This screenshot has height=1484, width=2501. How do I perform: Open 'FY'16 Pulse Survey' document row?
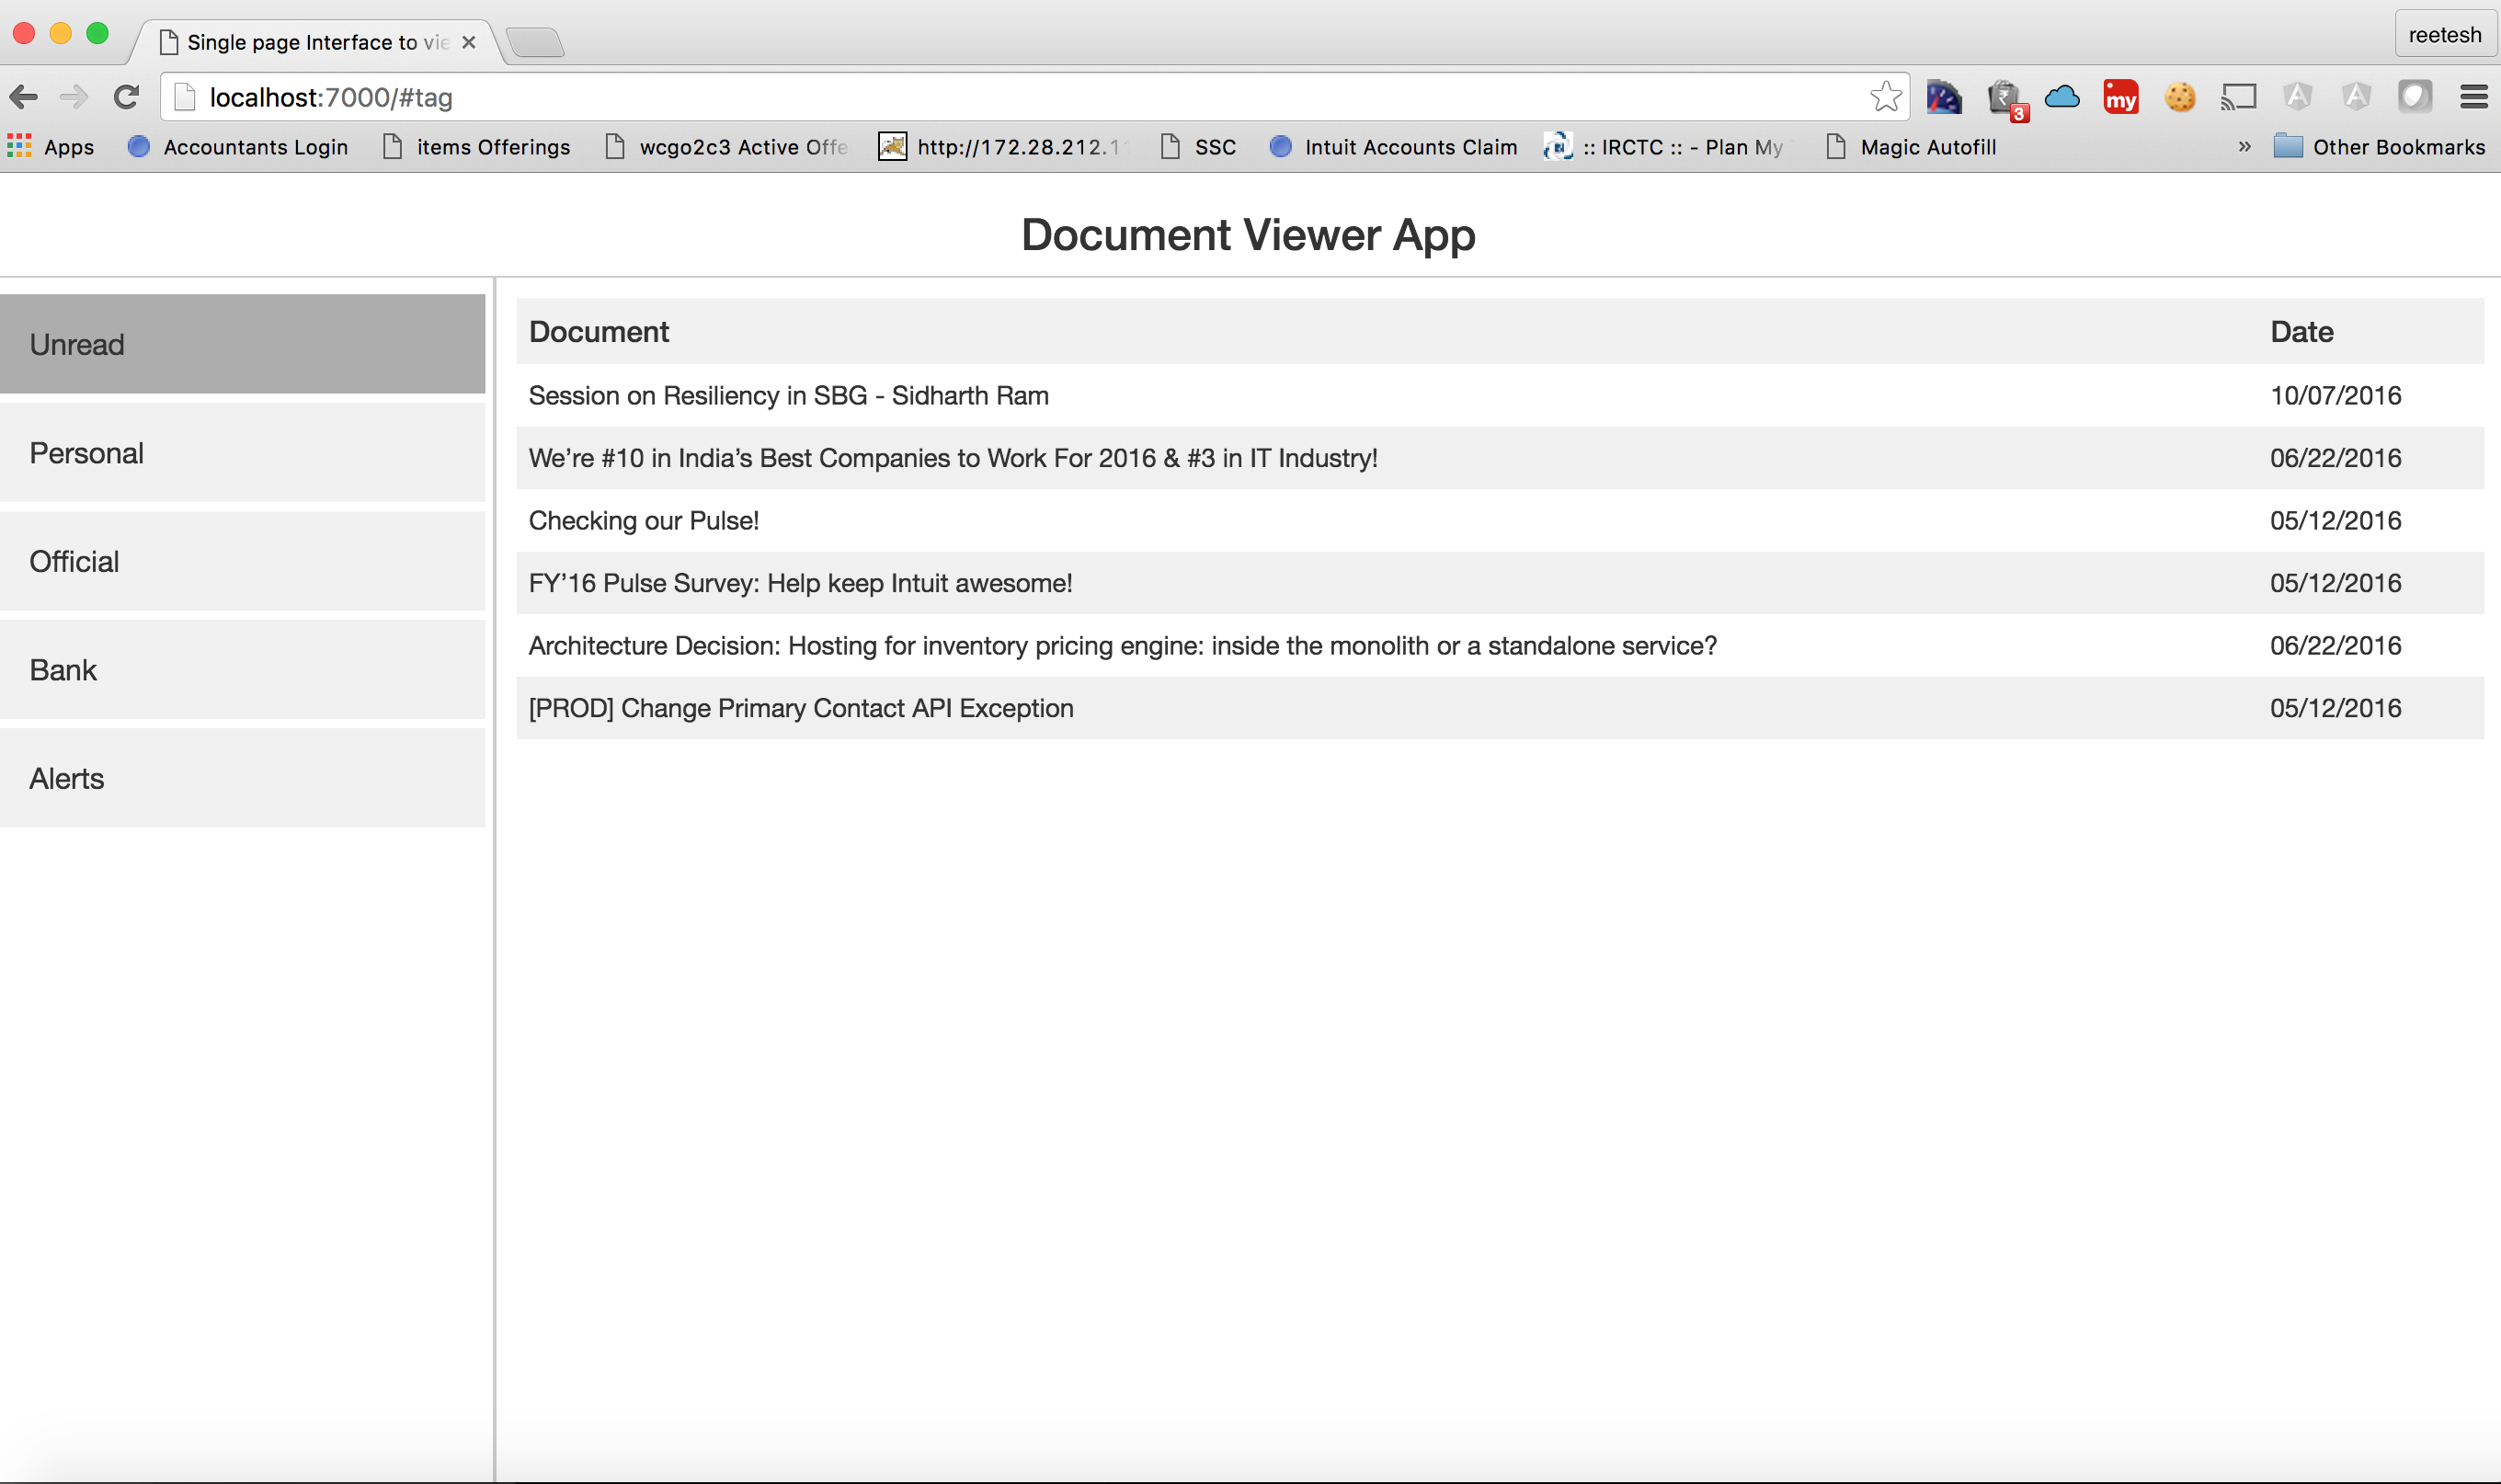click(x=1500, y=583)
